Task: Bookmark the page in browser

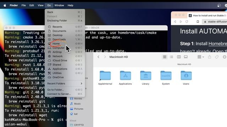Action: click(x=198, y=22)
